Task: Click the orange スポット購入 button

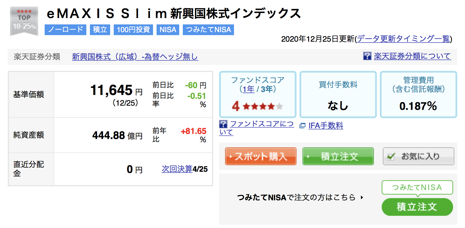Action: pos(260,156)
